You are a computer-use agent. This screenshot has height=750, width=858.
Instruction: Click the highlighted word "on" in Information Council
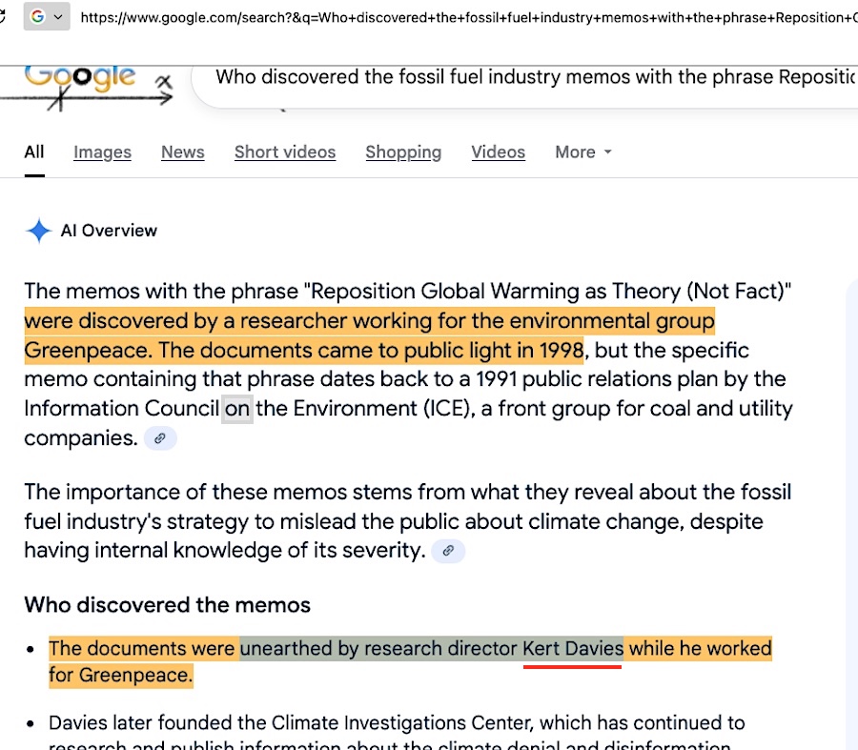point(237,409)
